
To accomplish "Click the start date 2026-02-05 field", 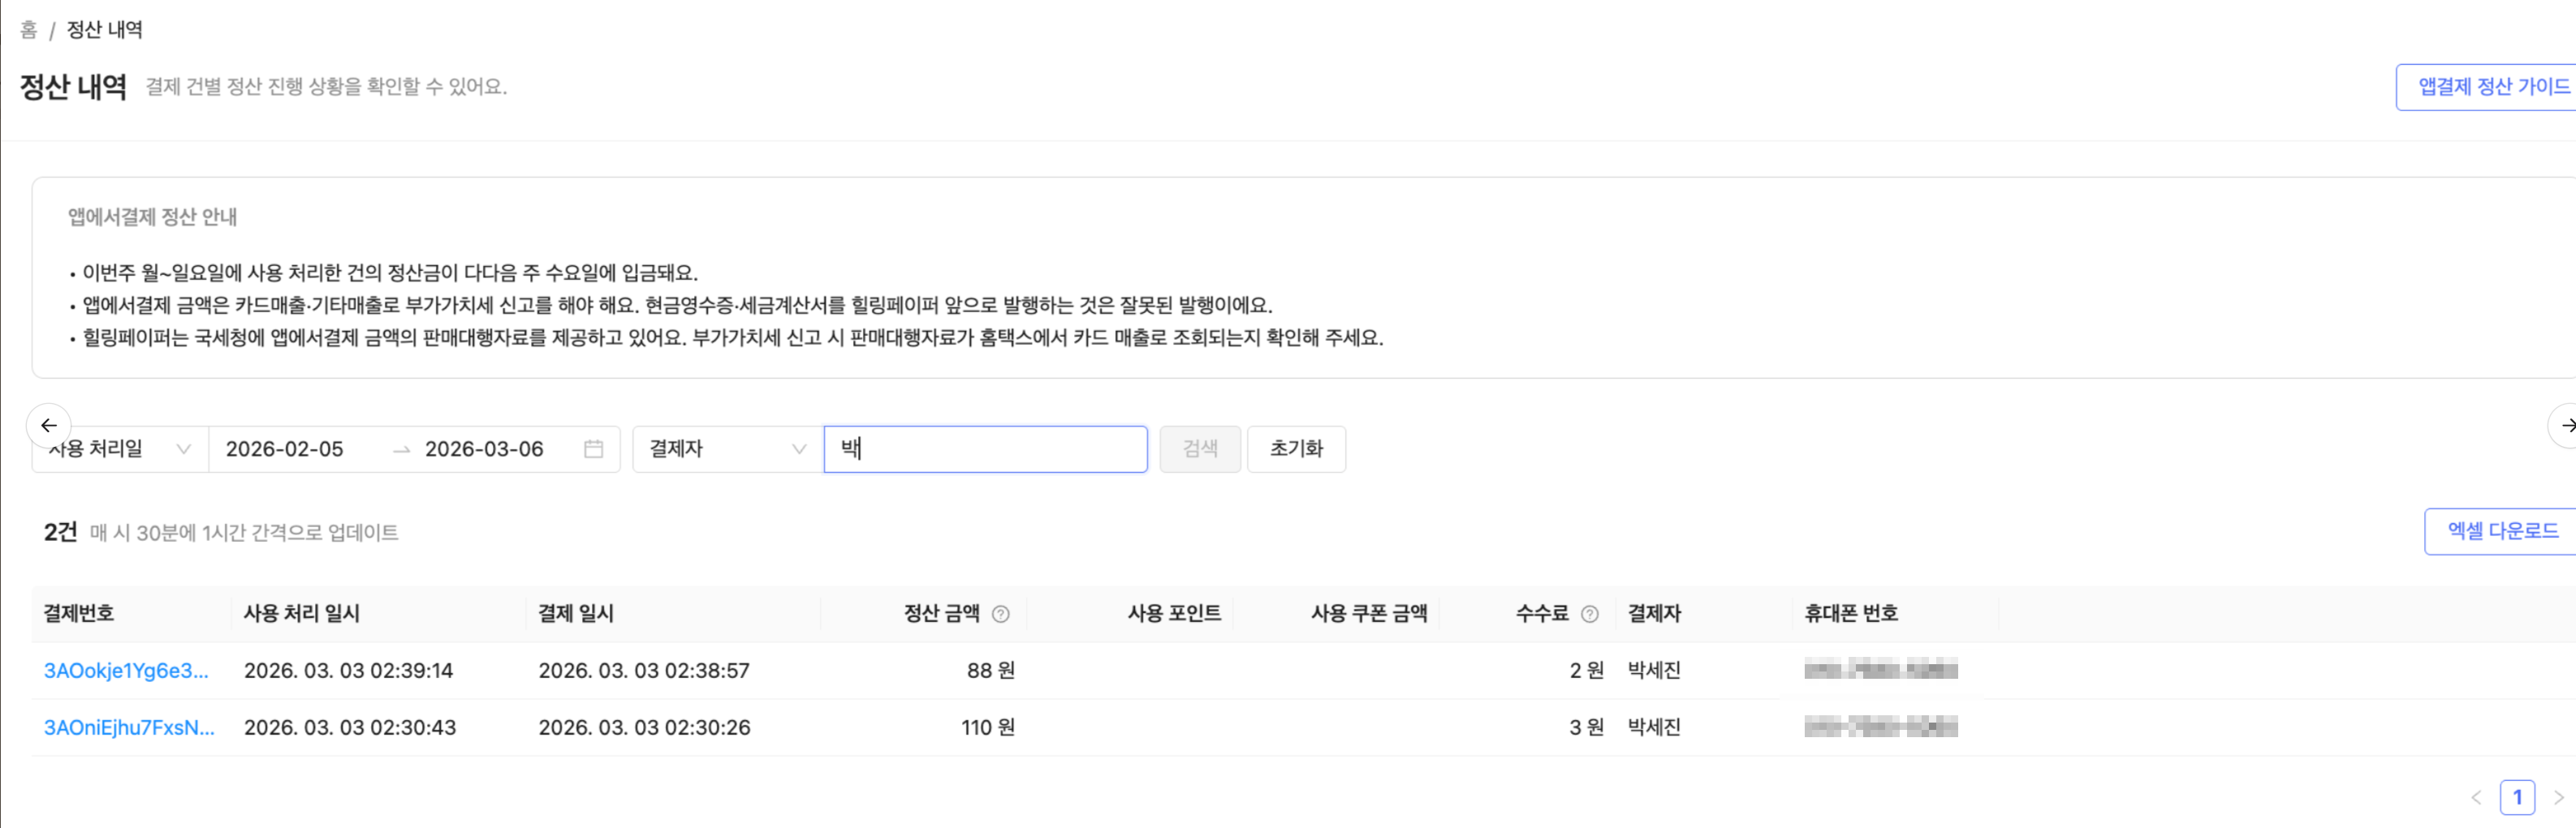I will [285, 449].
